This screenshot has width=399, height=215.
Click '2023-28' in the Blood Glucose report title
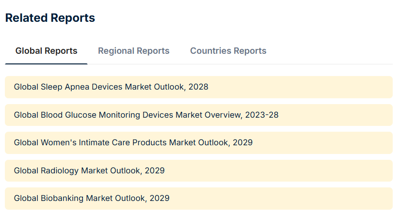point(262,115)
